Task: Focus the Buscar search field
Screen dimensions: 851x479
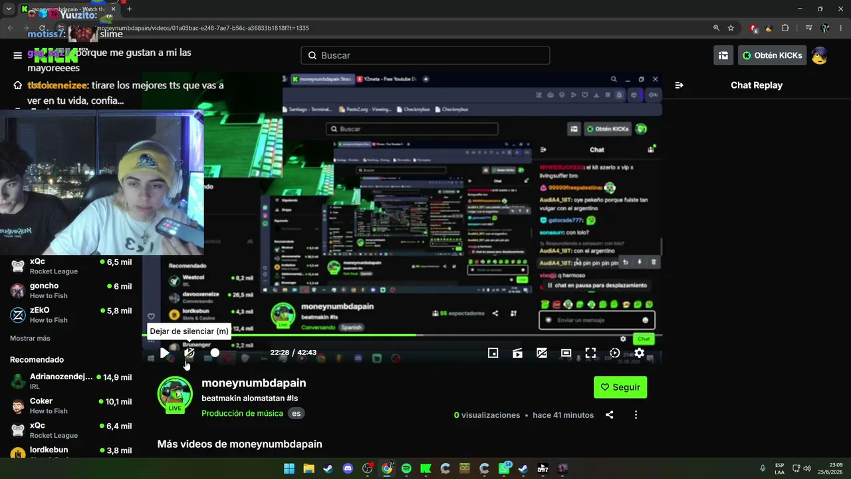Action: point(425,55)
